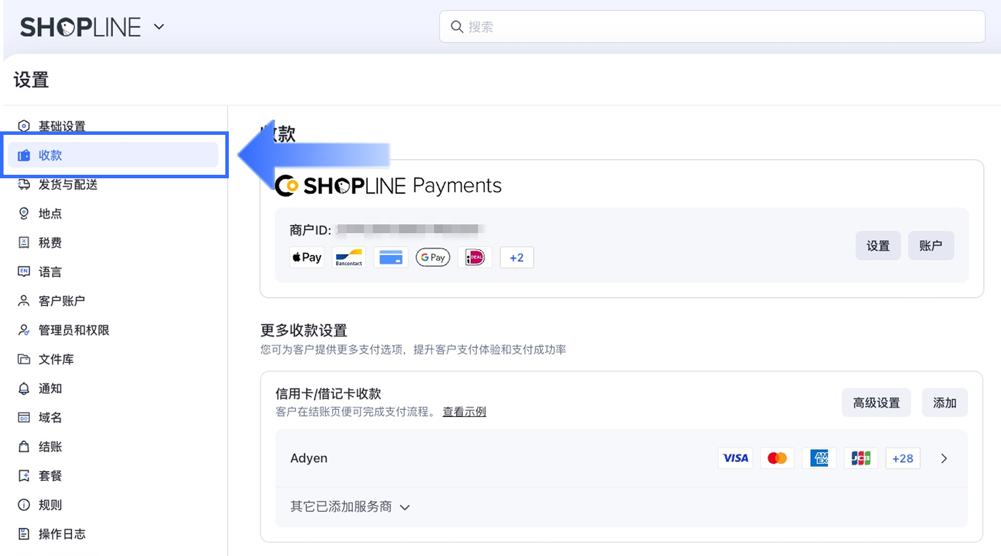Click 设置 button for SHOPLINE Payments

tap(878, 246)
